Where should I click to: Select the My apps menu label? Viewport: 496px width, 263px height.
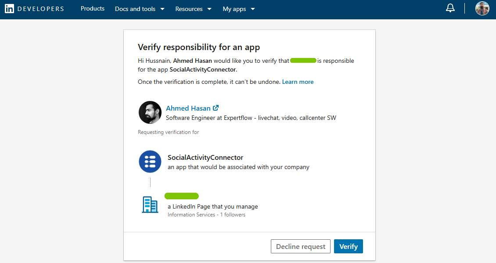(234, 9)
